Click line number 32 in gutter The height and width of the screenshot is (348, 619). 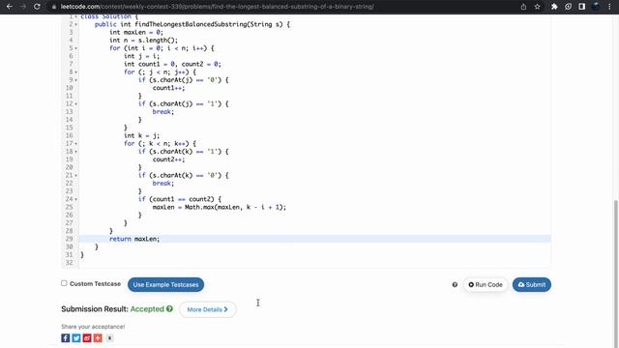(70, 262)
